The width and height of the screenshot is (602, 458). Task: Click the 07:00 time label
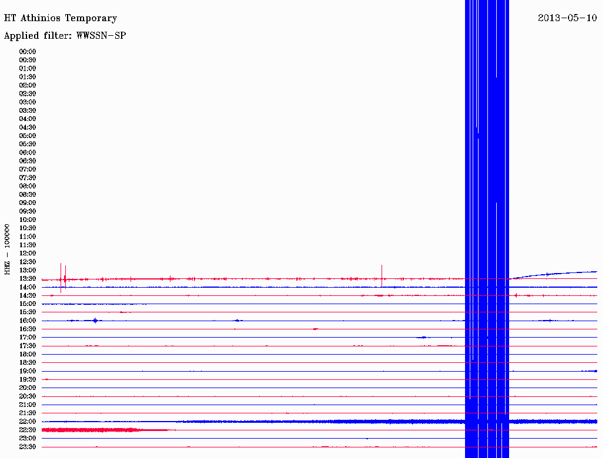[x=28, y=169]
